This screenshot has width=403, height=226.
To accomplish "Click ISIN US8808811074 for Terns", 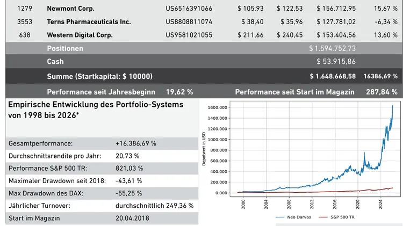I will click(x=189, y=22).
